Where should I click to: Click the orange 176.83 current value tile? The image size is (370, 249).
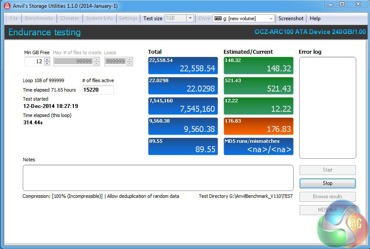[x=258, y=126]
